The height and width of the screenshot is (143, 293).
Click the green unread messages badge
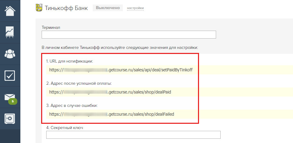(x=13, y=101)
